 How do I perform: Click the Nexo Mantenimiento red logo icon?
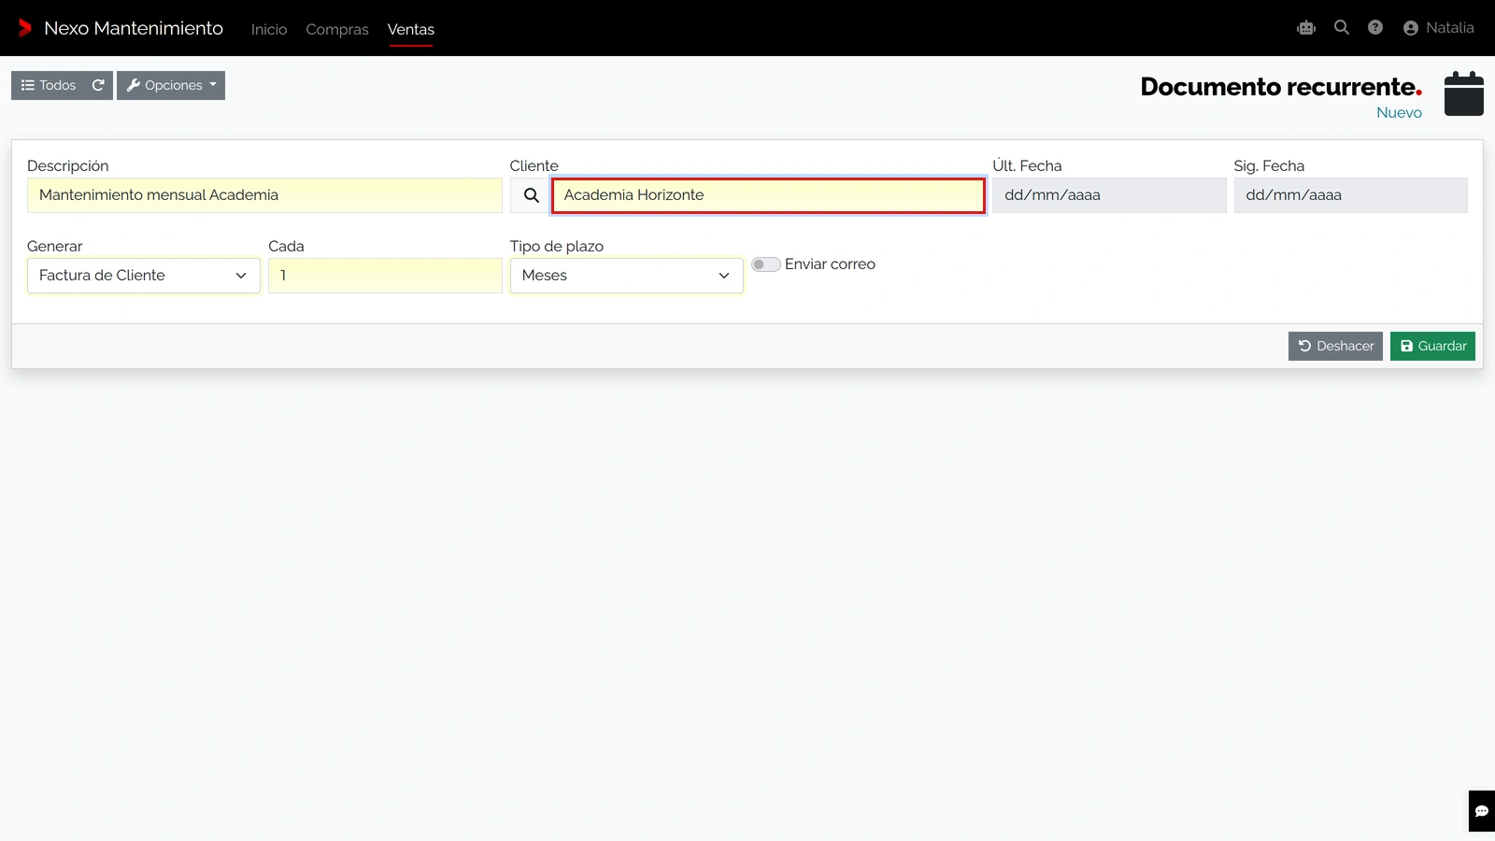(25, 28)
